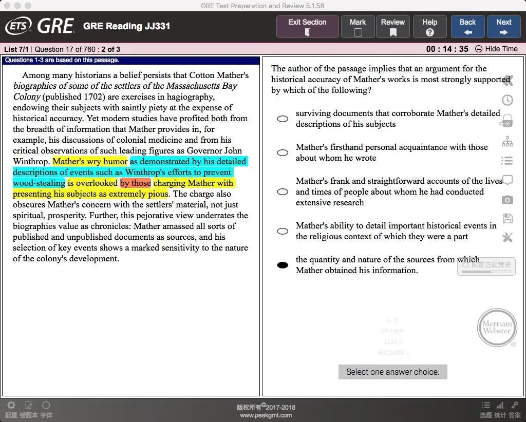Click the ETS logo in the header
This screenshot has height=422, width=526.
click(x=18, y=26)
